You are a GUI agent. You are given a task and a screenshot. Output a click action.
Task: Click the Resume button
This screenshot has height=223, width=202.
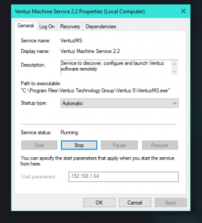(160, 145)
